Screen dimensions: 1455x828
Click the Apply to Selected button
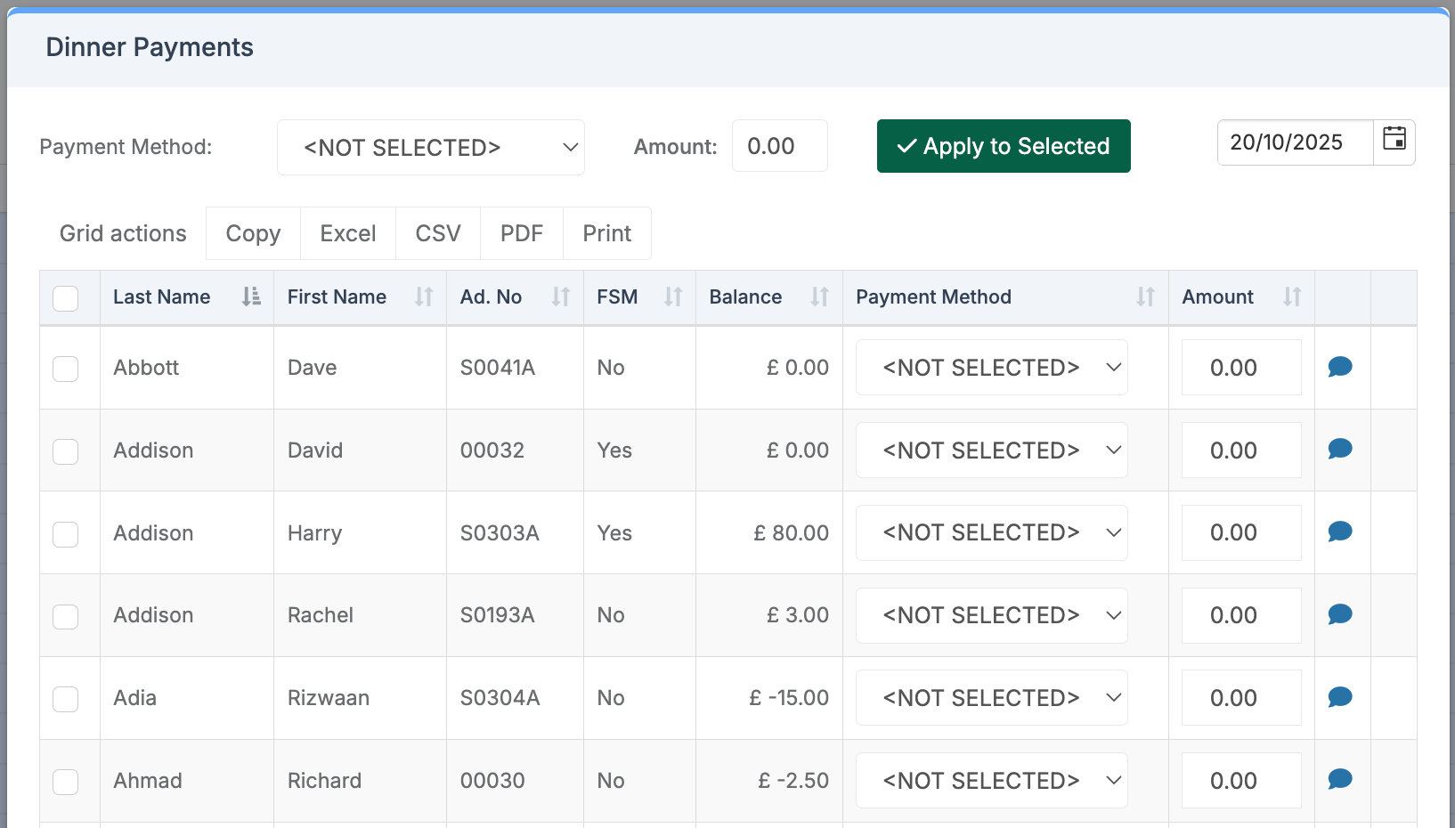(1004, 146)
